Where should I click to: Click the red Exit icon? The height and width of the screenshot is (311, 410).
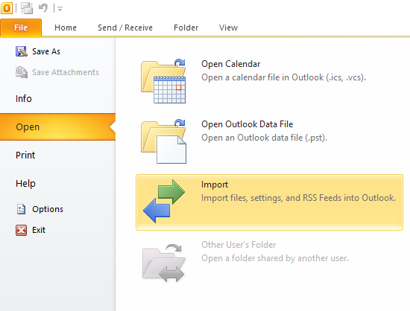pyautogui.click(x=21, y=230)
